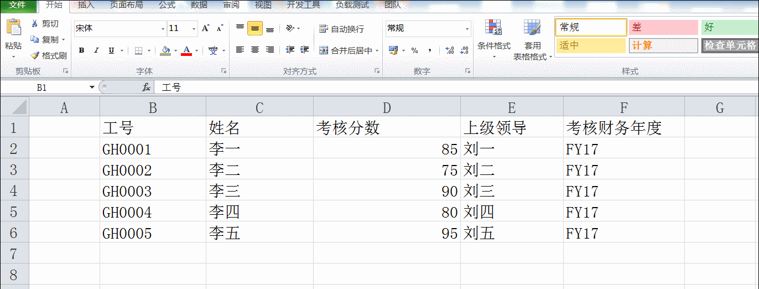Viewport: 759px width, 289px height.
Task: Set middle vertical alignment
Action: tap(255, 28)
